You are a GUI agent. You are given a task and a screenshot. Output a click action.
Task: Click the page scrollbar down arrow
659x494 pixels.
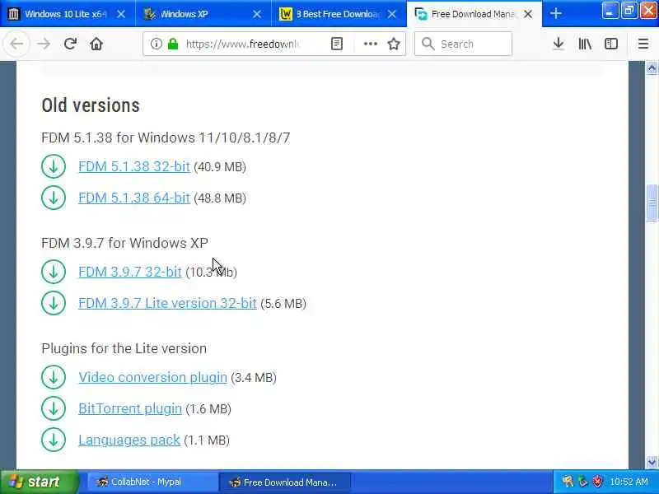[x=652, y=462]
